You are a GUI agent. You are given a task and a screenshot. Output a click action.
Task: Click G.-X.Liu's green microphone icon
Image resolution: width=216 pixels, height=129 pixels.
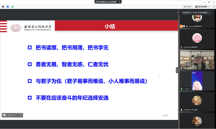coord(181,89)
